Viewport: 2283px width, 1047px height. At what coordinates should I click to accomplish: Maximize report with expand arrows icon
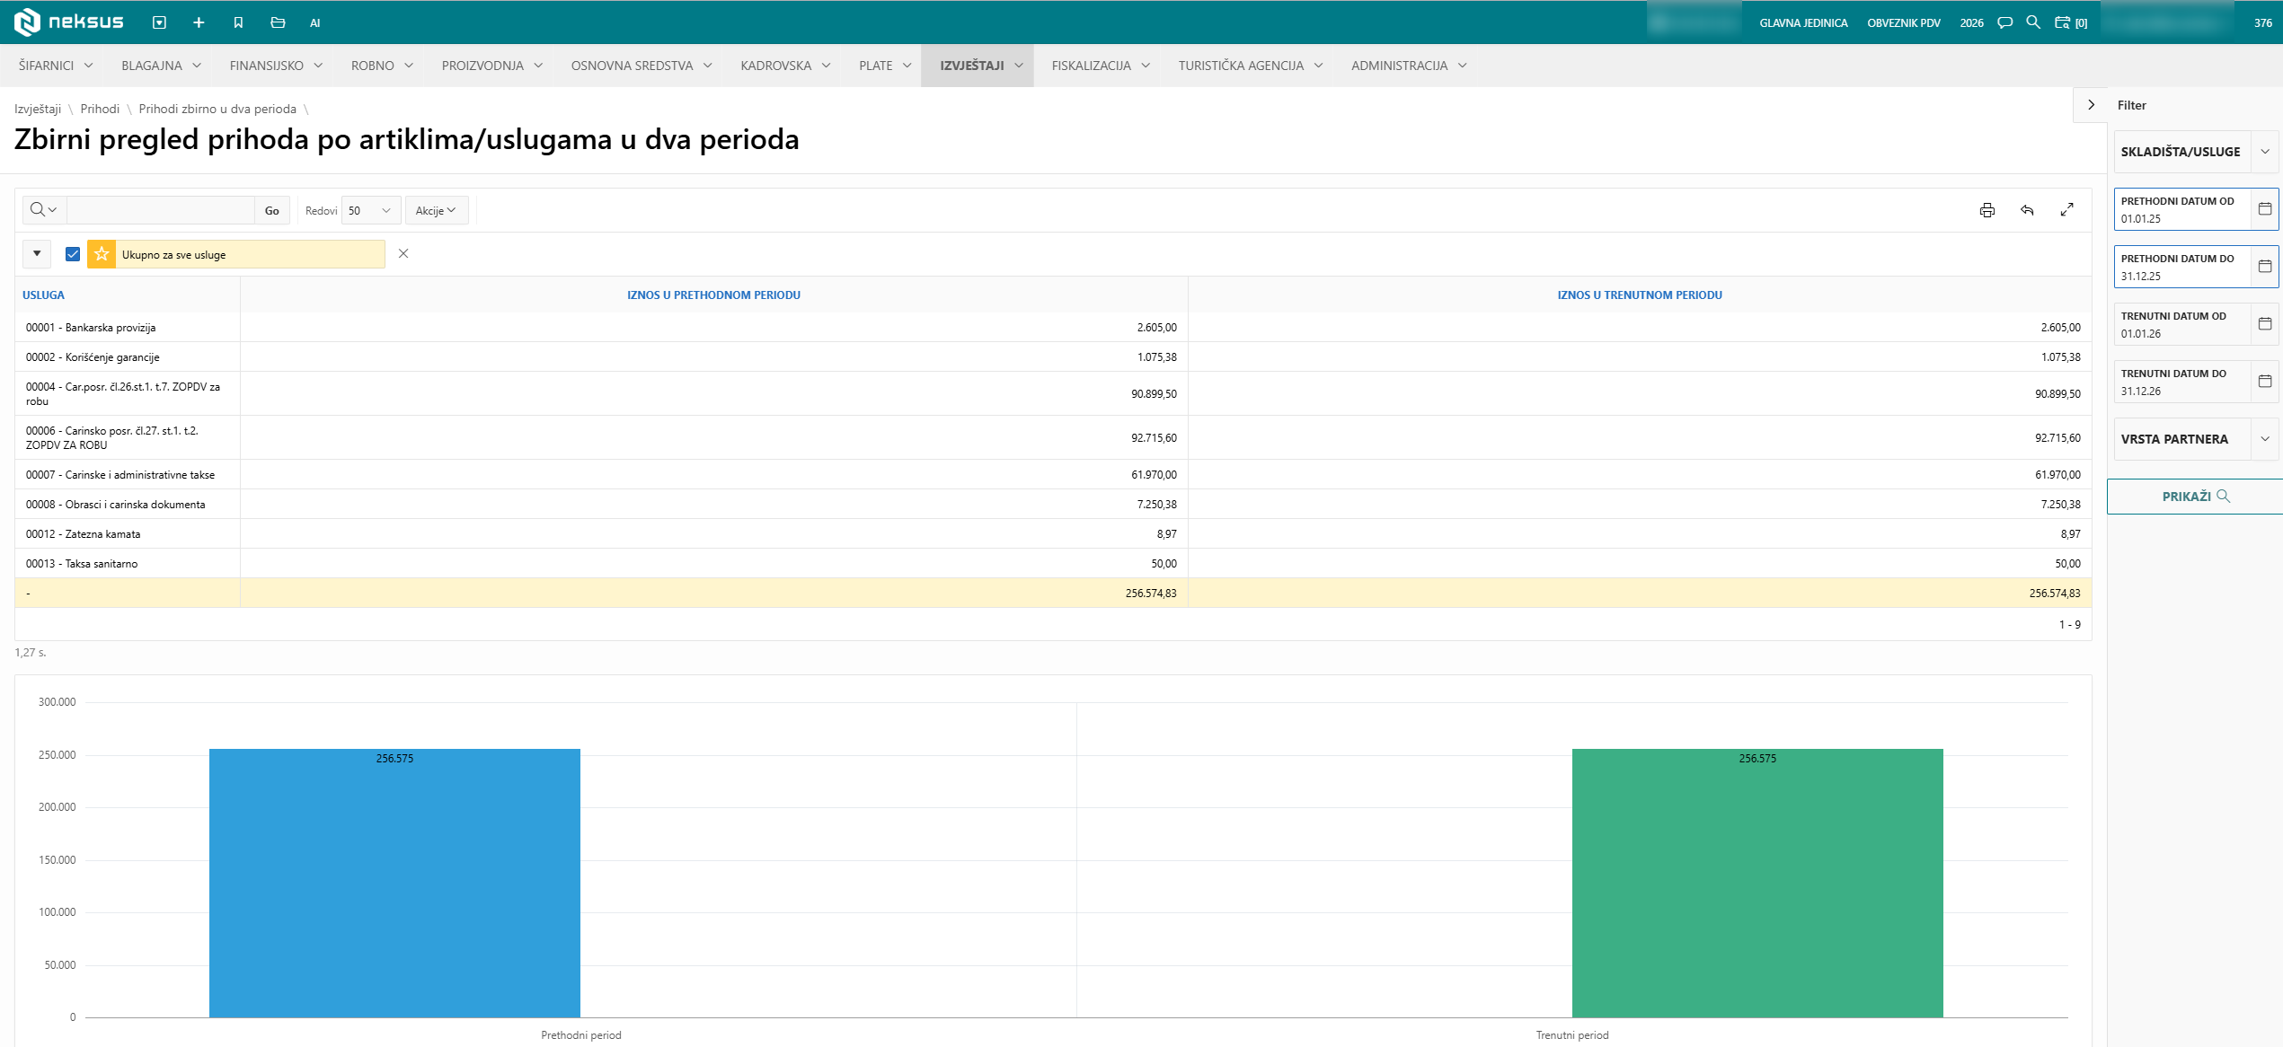click(x=2066, y=209)
